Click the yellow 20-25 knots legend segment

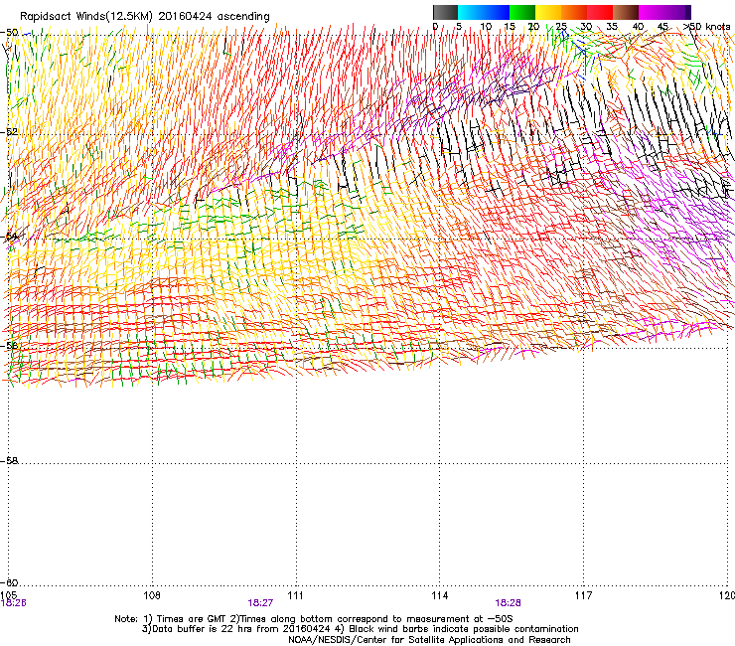(548, 12)
